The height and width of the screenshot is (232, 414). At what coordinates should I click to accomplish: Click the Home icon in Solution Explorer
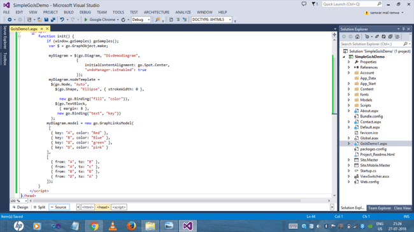tap(357, 37)
